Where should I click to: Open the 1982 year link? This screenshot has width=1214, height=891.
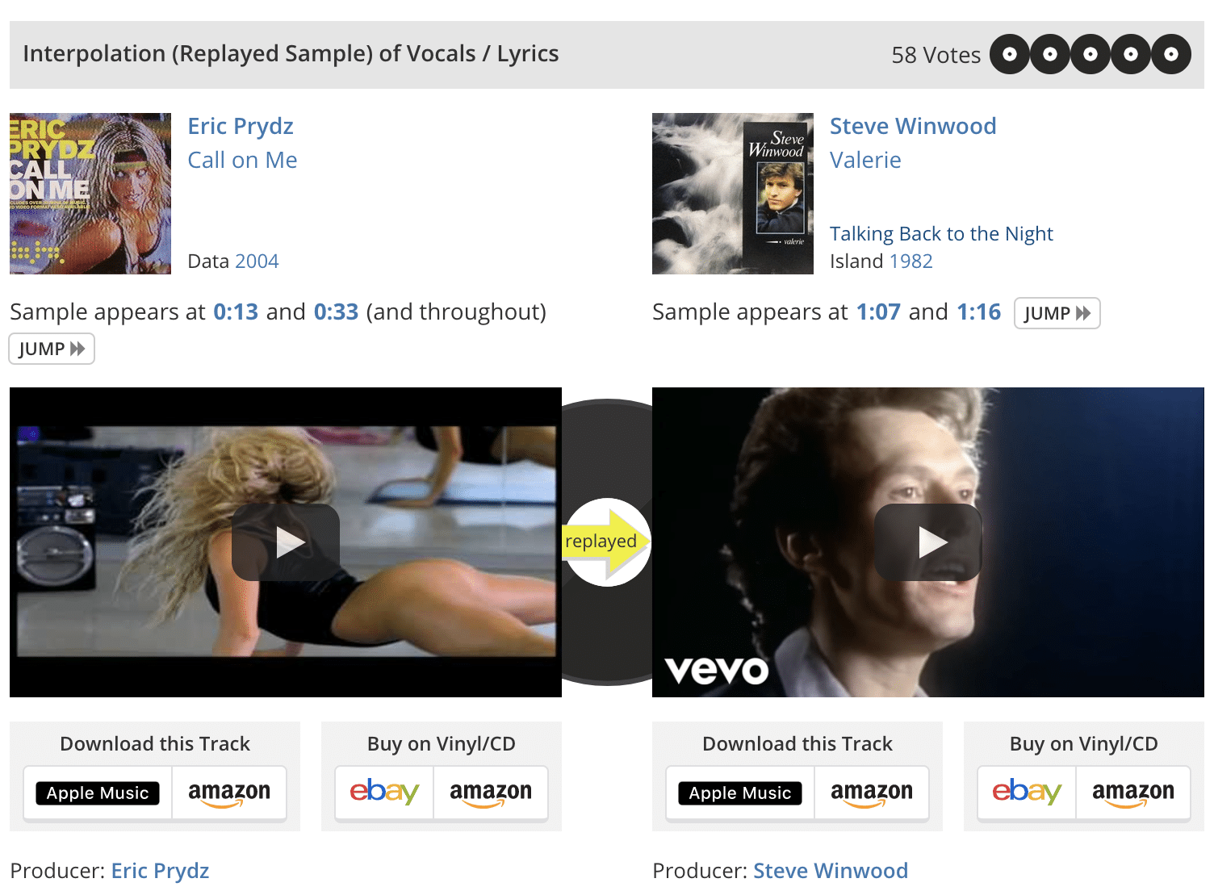(910, 261)
